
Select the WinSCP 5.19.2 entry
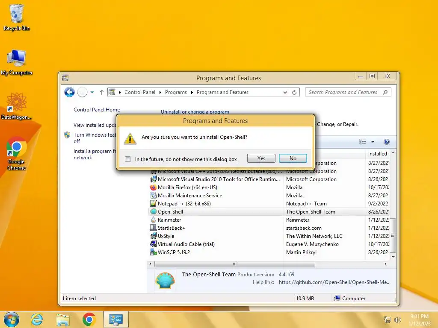point(269,252)
